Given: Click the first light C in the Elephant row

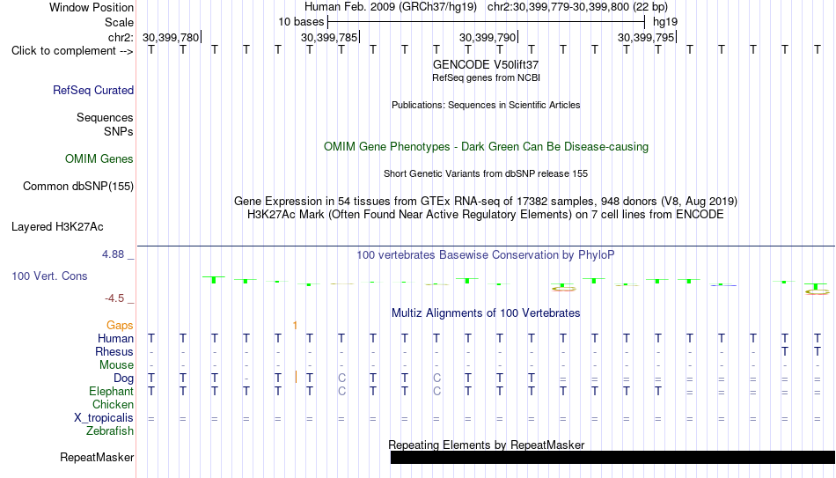Looking at the screenshot, I should [x=341, y=392].
